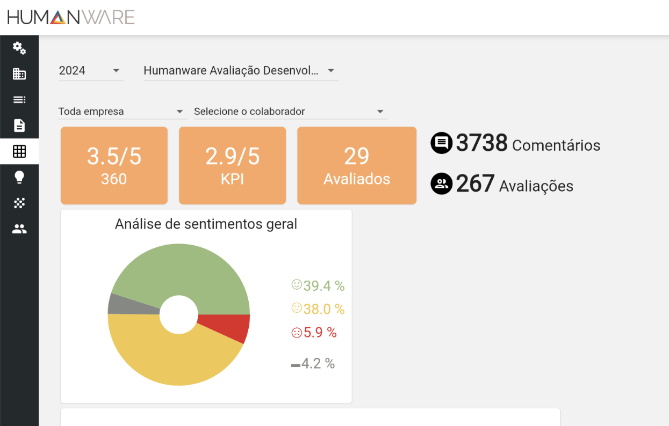
Task: Open the Selecione o colaborador dropdown
Action: (290, 112)
